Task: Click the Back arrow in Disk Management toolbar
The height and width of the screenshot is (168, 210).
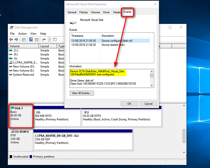Action: click(x=11, y=40)
